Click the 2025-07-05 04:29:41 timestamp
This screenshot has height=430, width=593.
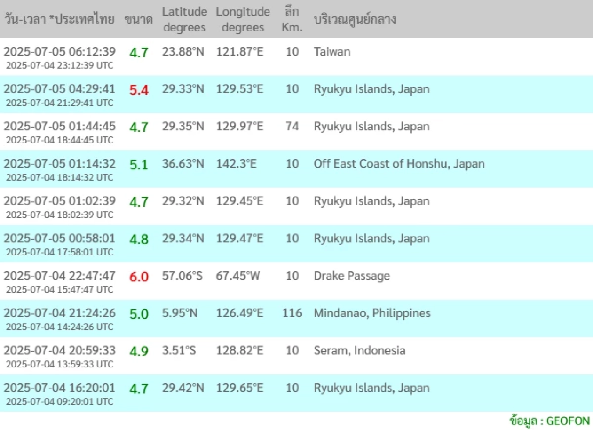59,89
